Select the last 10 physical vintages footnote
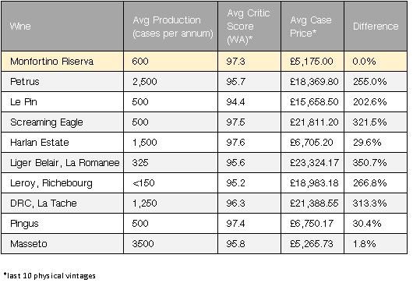Viewport: 413px width, 283px height. coord(50,276)
